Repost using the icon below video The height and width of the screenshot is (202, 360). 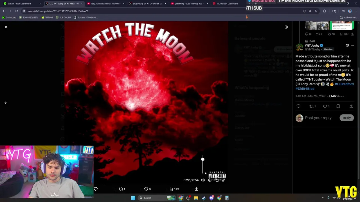pyautogui.click(x=122, y=189)
